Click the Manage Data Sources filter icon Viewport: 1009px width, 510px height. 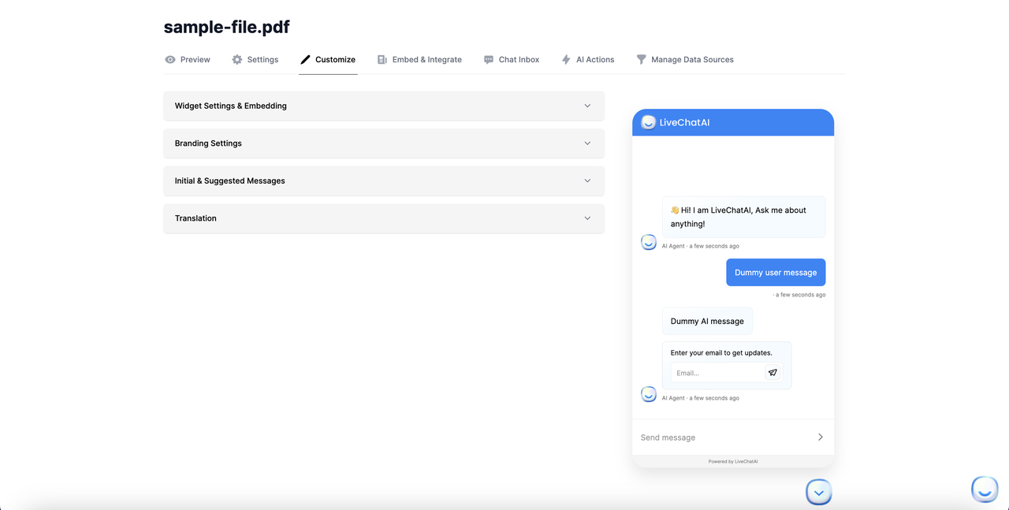641,59
